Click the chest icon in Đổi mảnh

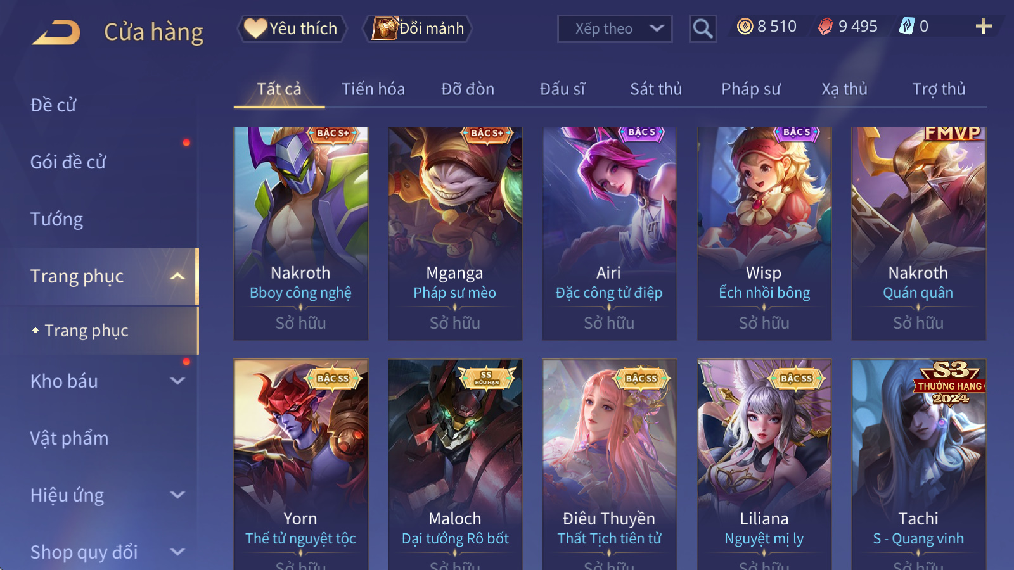point(385,28)
